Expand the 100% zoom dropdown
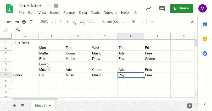Viewport: 212px width, 111px height. (x=47, y=22)
